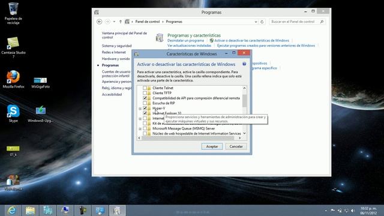Check the Microsoft Message Queue (MSMQ) Server box
384x216 pixels.
[x=145, y=128]
